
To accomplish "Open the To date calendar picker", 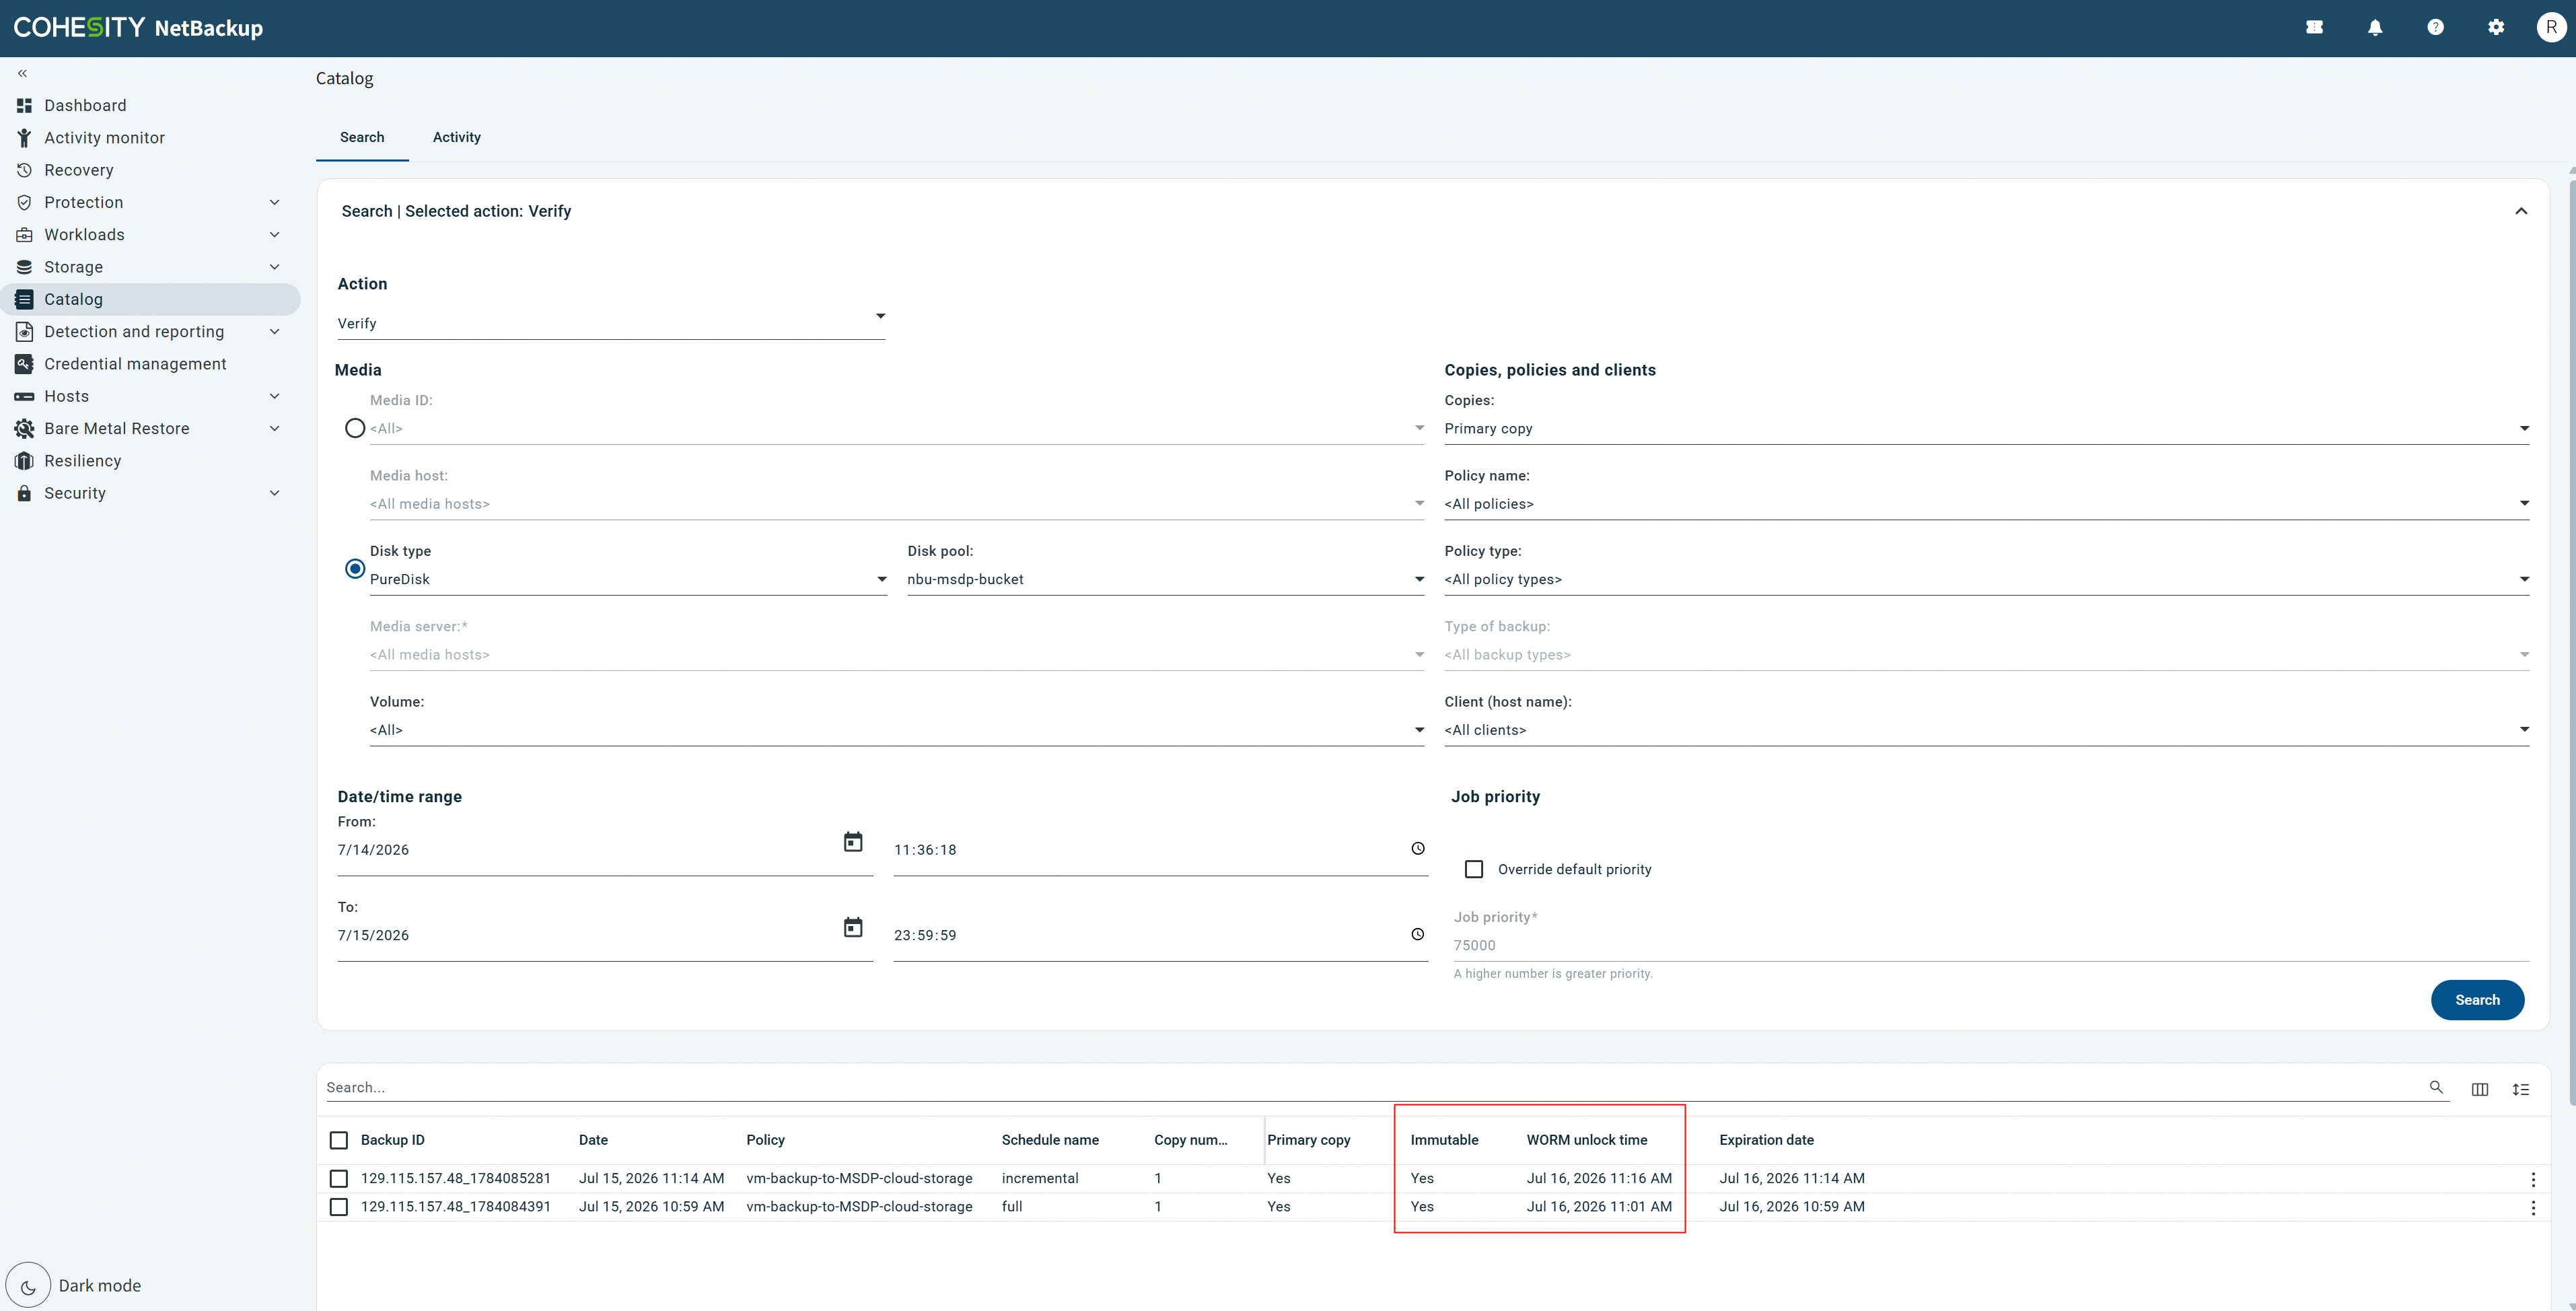I will pos(853,928).
